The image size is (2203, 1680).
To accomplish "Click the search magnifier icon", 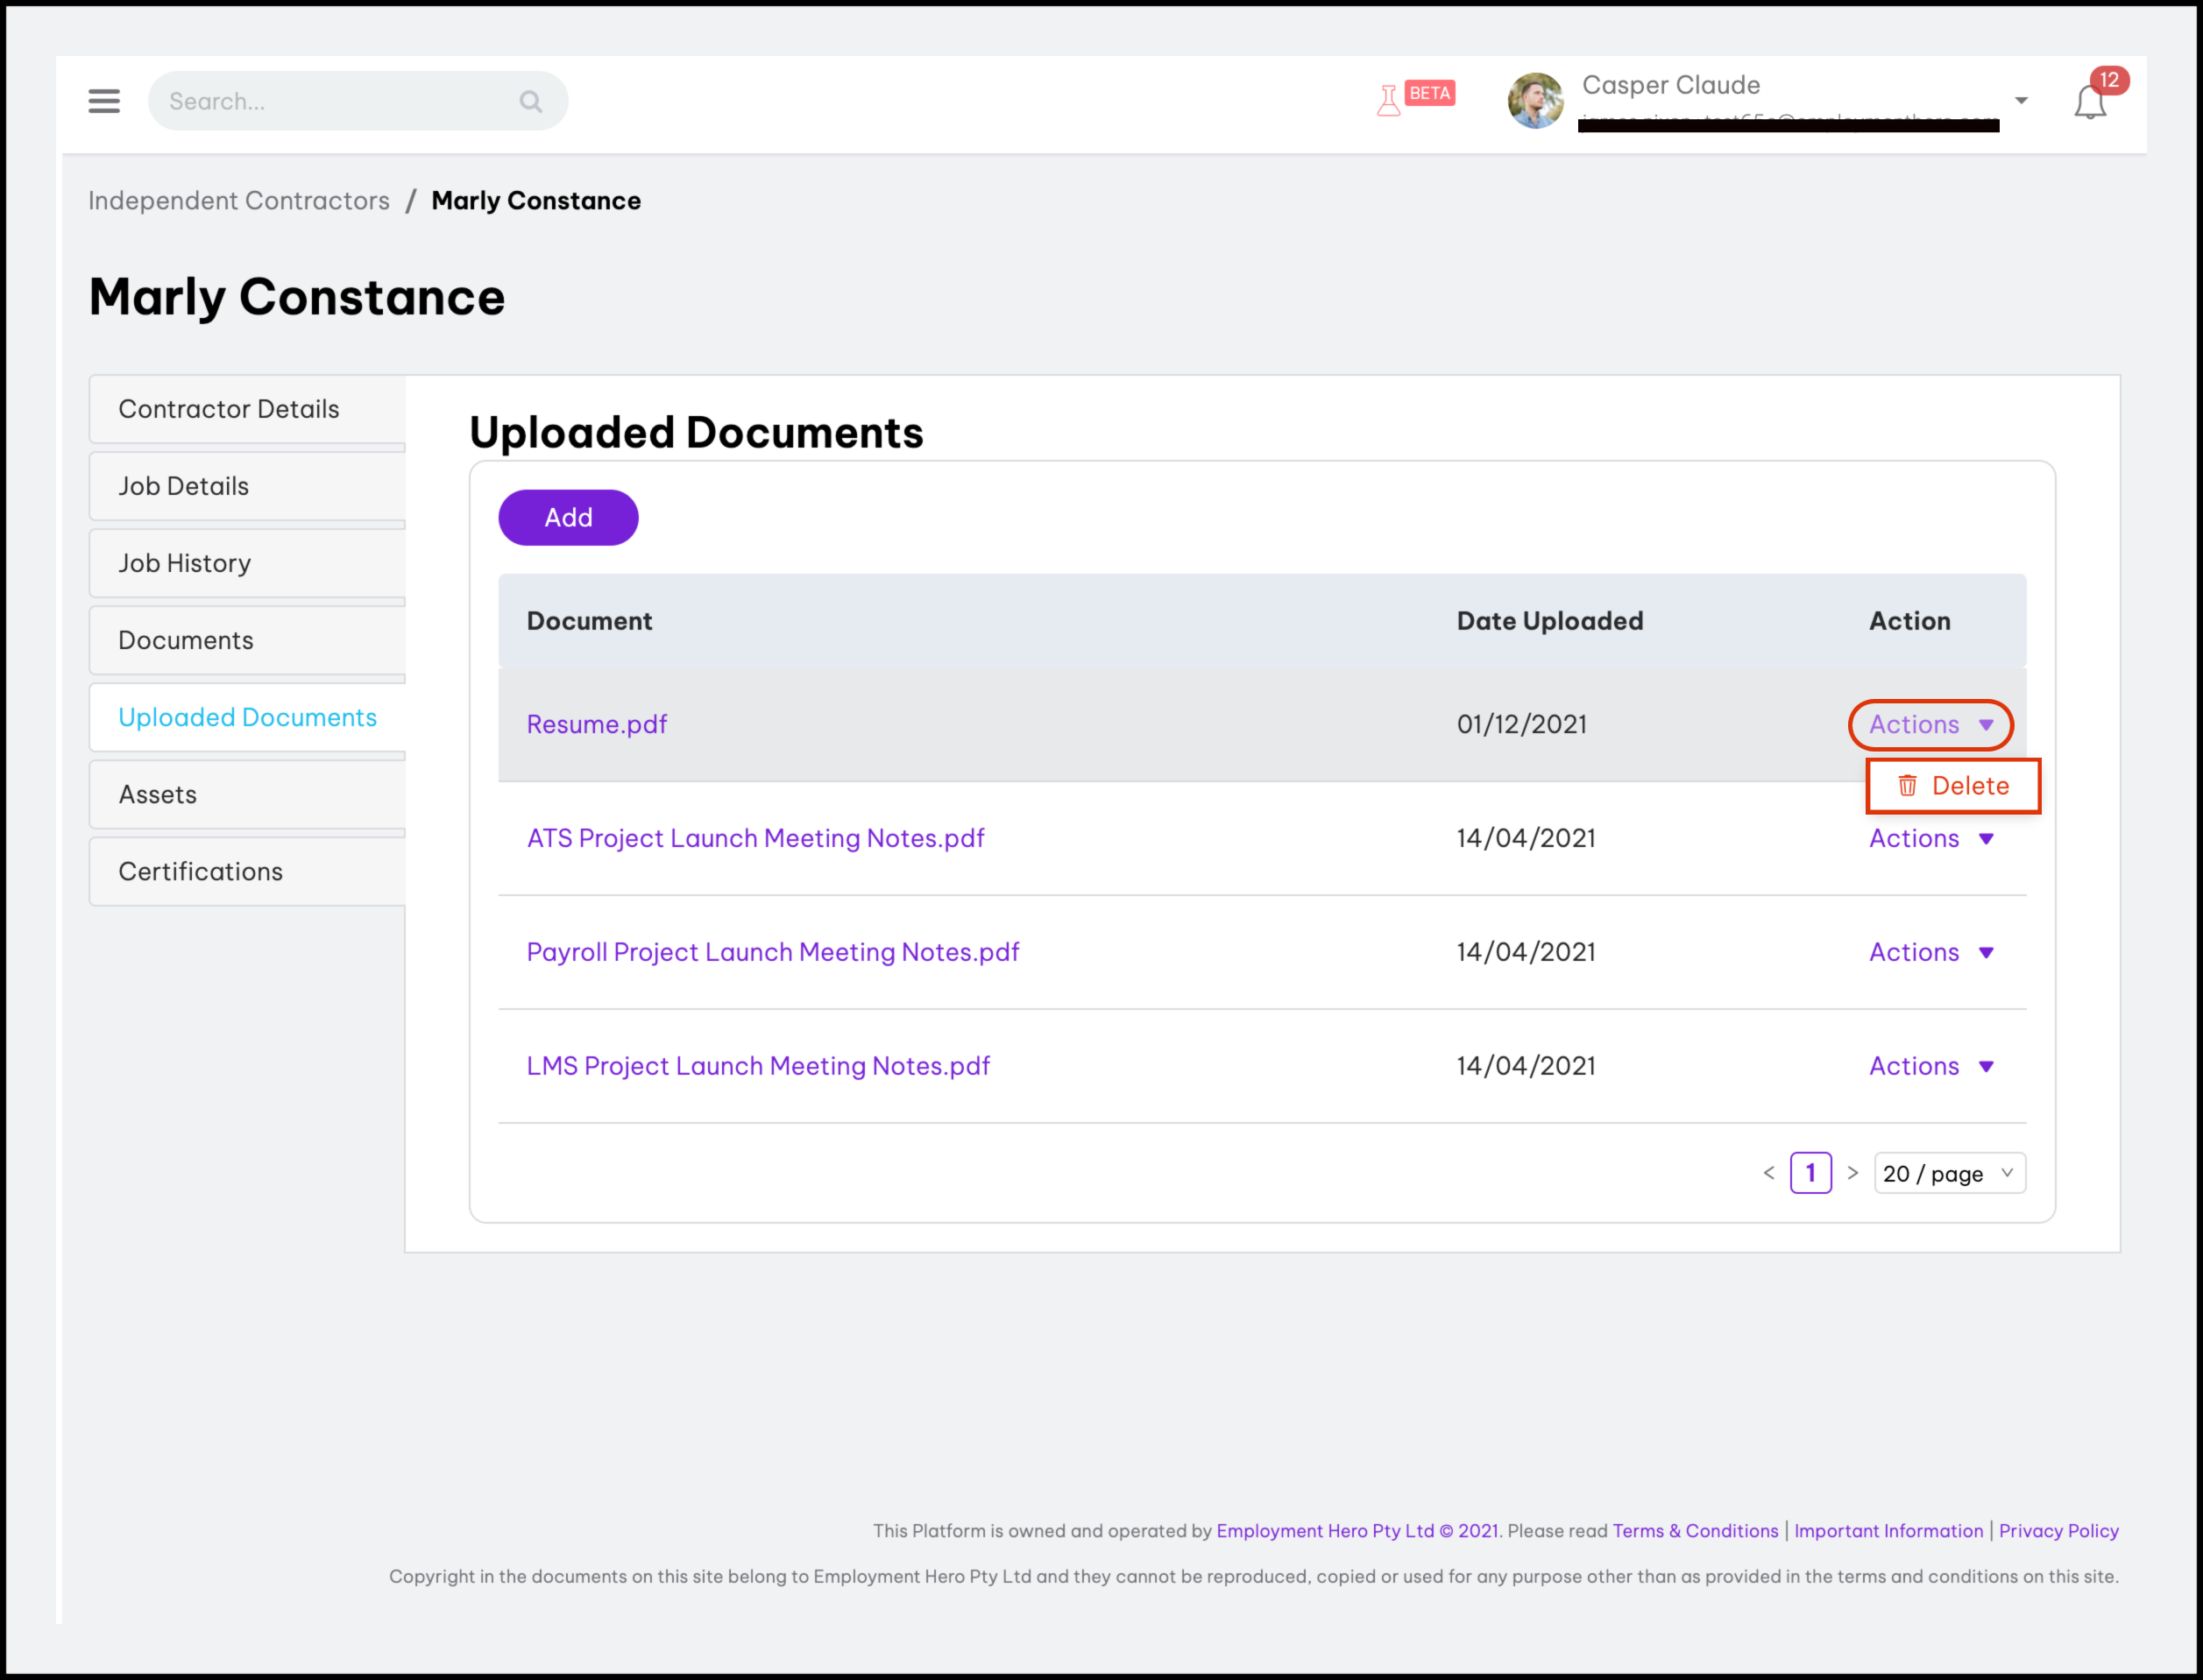I will click(530, 101).
